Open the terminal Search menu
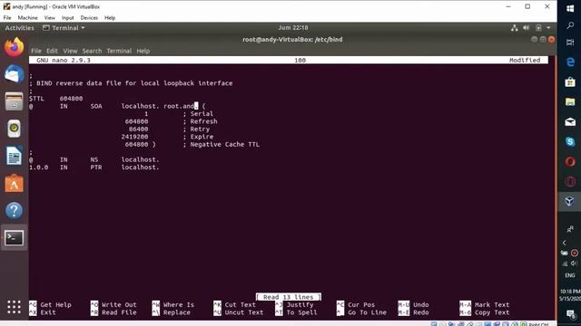This screenshot has height=326, width=581. [92, 51]
